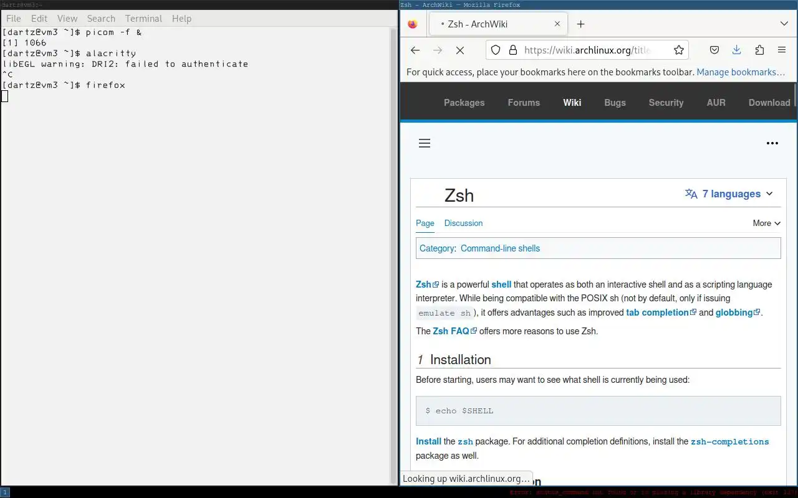Open the Zsh FAQ link

coord(454,331)
